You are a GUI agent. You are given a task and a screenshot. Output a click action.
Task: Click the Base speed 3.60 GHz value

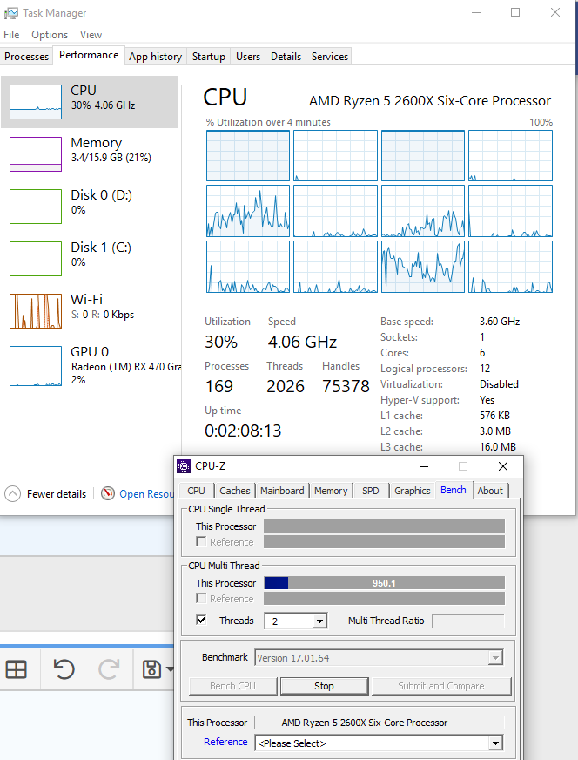pos(500,322)
